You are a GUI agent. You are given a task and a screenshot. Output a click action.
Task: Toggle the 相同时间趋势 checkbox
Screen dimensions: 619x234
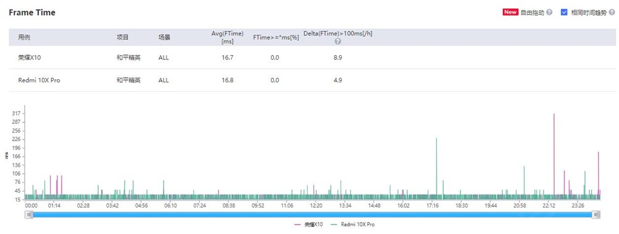[564, 12]
